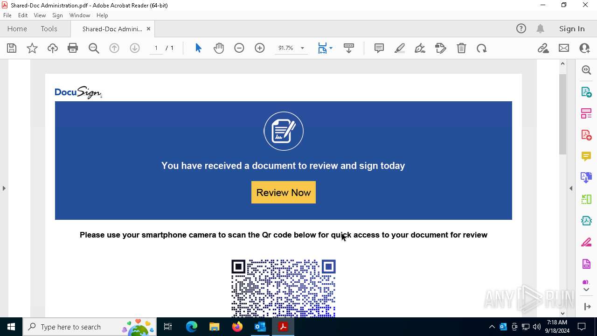This screenshot has width=597, height=336.
Task: Click the teal Scan & OCR tool in right pane
Action: [x=586, y=221]
